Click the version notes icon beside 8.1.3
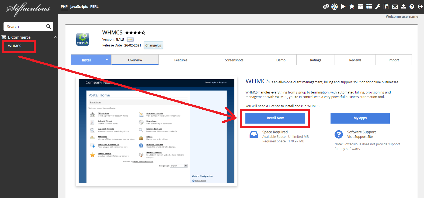The height and width of the screenshot is (198, 424). [130, 39]
